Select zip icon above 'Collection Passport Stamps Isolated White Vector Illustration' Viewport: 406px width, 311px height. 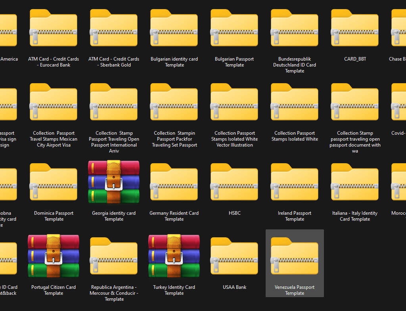click(234, 102)
